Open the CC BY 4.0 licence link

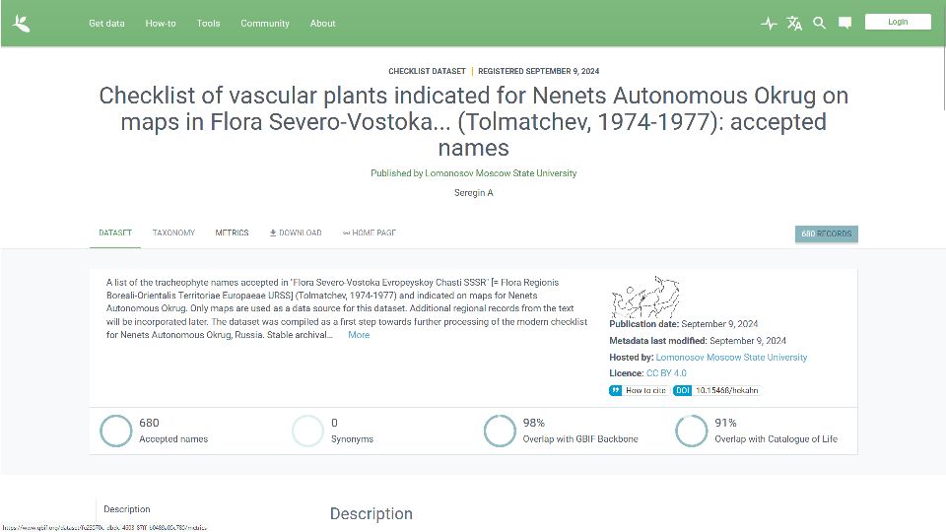tap(666, 373)
